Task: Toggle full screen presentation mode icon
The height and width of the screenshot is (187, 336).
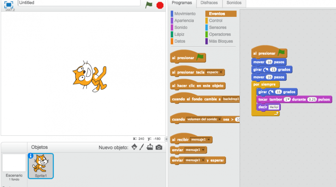Action: [x=9, y=4]
